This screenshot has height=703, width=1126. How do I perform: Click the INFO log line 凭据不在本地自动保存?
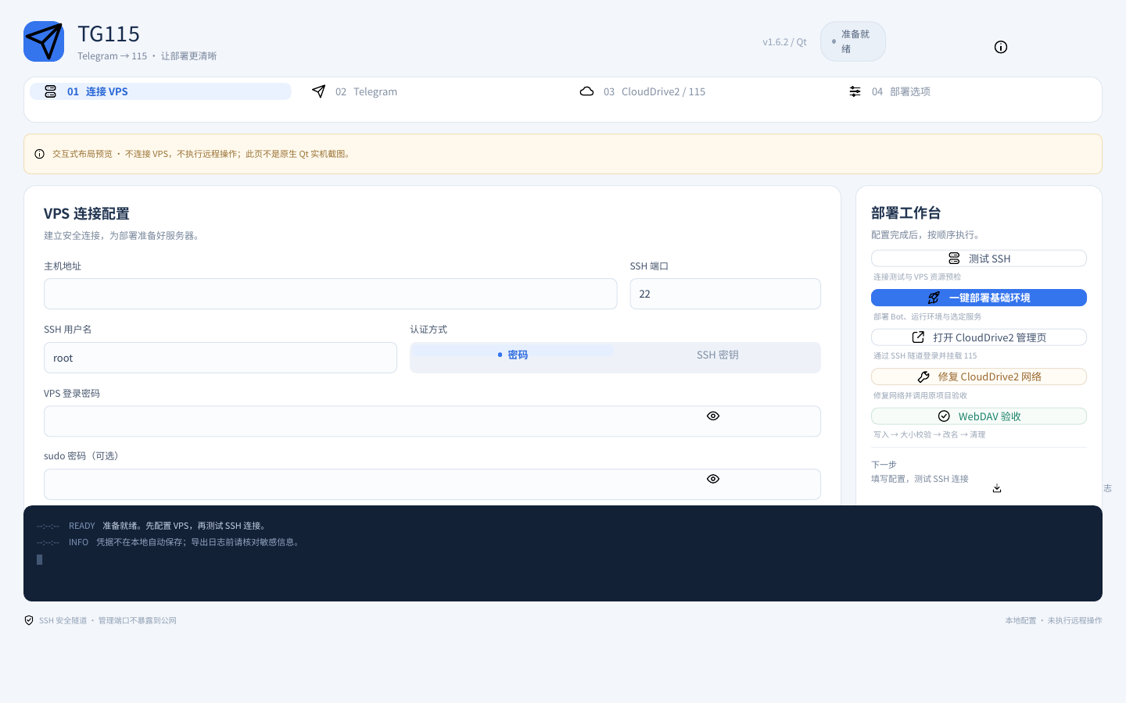(x=199, y=542)
